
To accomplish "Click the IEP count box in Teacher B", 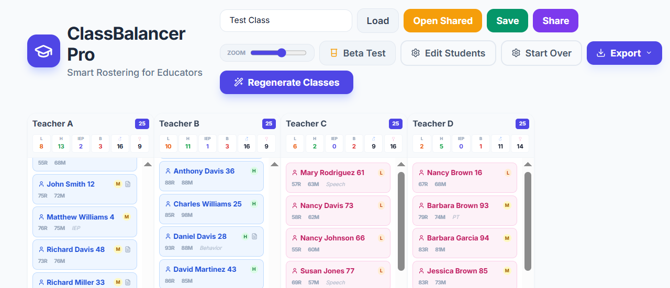I will pos(207,143).
